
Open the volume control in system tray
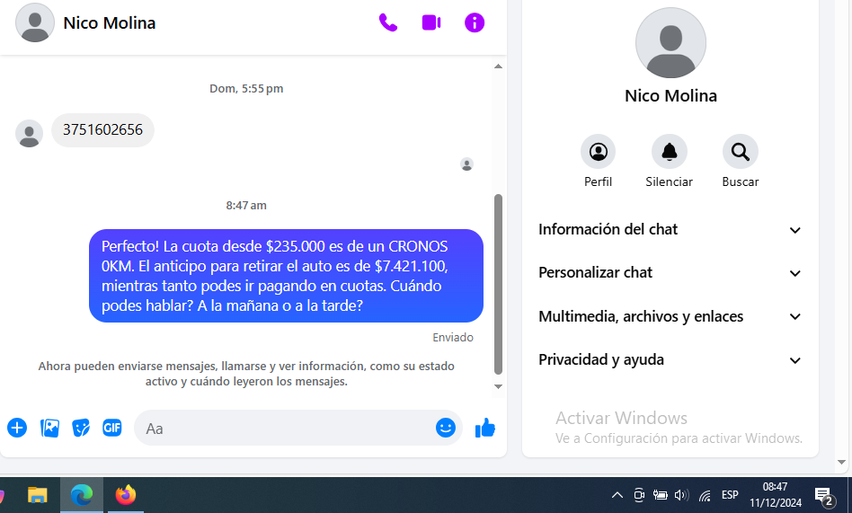click(x=681, y=495)
